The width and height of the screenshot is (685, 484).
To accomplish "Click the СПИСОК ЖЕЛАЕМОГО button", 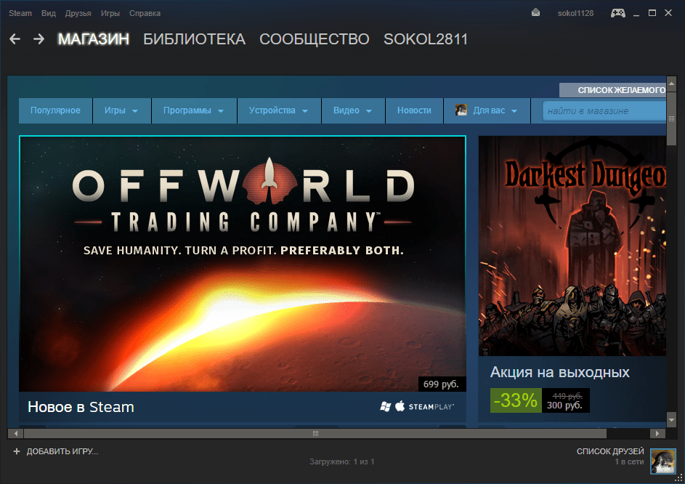I will [614, 90].
